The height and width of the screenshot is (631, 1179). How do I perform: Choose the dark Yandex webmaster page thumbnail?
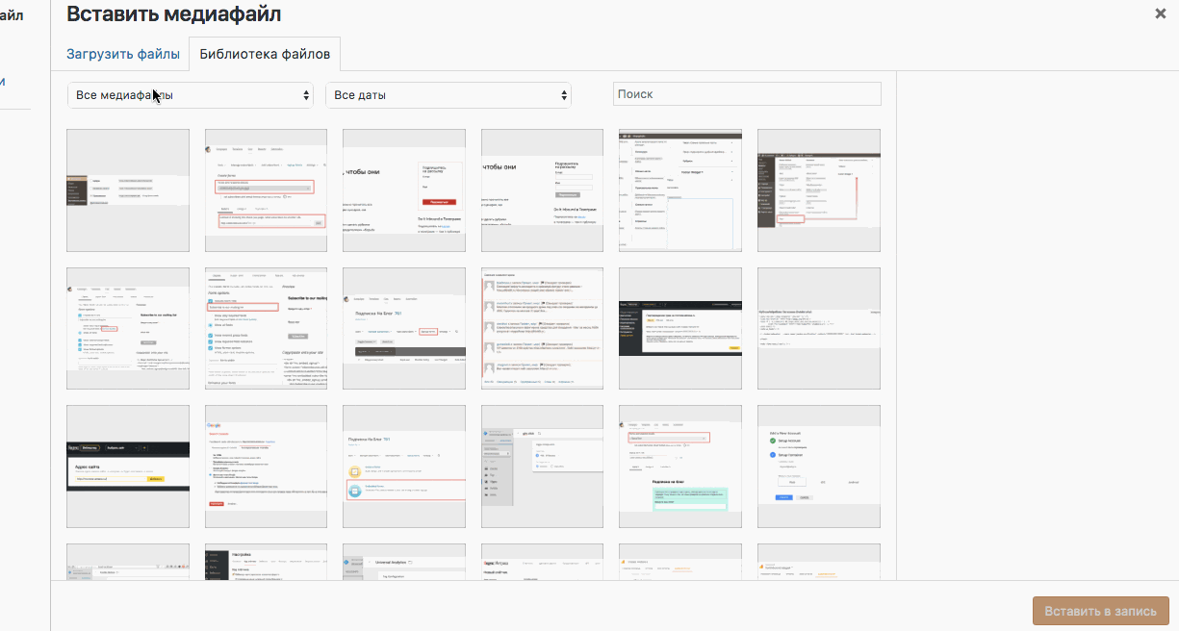(680, 329)
